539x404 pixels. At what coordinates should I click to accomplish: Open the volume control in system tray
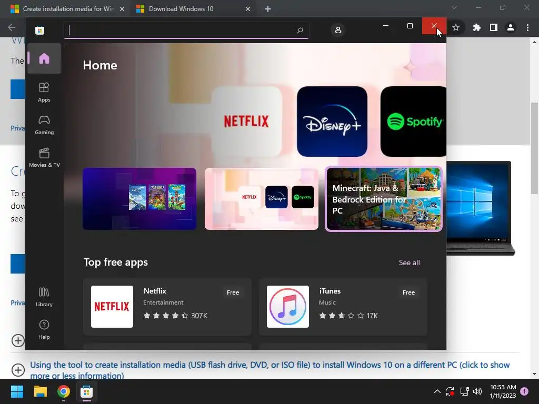(477, 391)
